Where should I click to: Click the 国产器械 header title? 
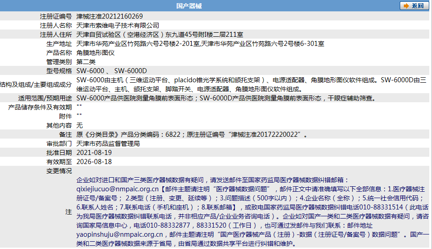189,6
